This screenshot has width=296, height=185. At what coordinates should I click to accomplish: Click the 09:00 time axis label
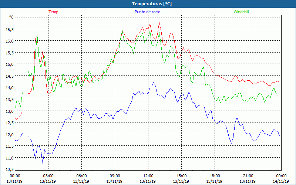click(115, 176)
